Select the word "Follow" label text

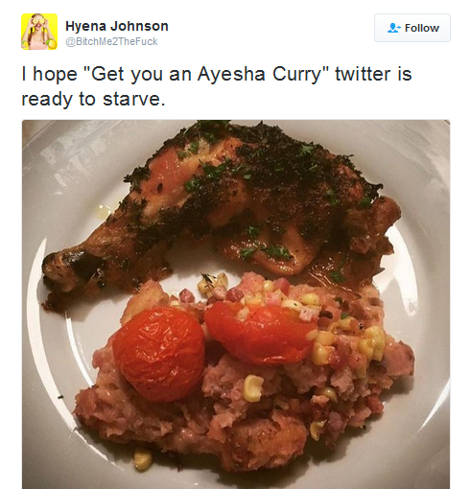[x=422, y=28]
